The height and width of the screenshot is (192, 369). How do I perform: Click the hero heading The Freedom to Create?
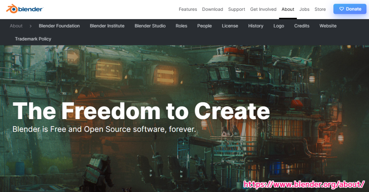coord(141,110)
